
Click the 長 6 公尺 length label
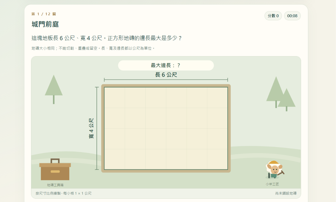(x=166, y=75)
